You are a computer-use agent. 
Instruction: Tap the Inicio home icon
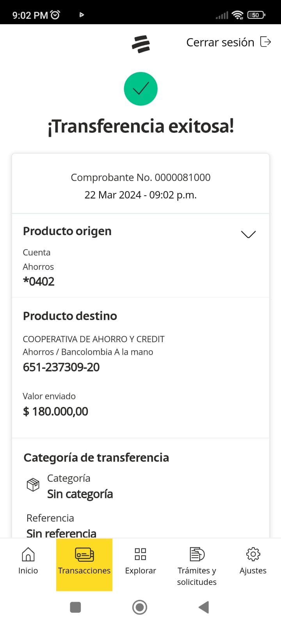[28, 554]
